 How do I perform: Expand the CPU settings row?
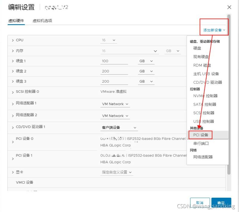click(13, 40)
